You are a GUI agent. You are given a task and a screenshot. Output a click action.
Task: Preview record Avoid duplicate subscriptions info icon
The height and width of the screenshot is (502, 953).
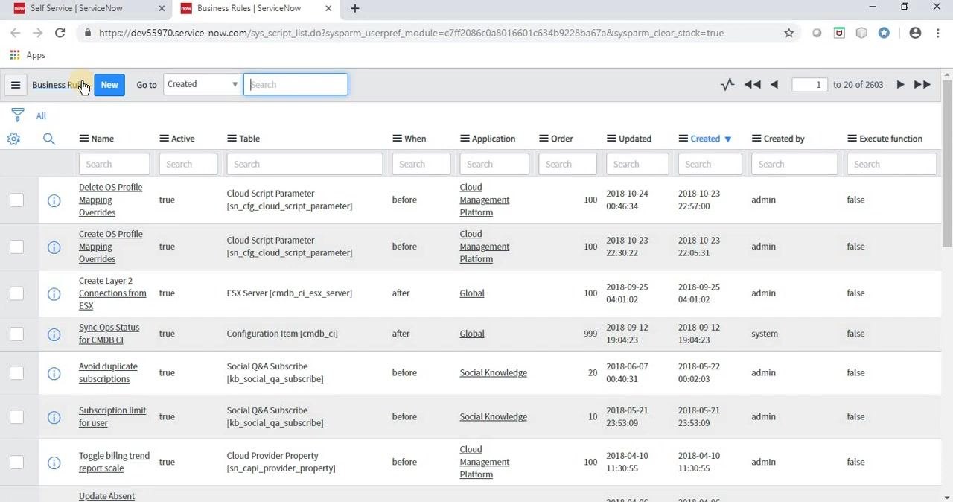tap(54, 373)
